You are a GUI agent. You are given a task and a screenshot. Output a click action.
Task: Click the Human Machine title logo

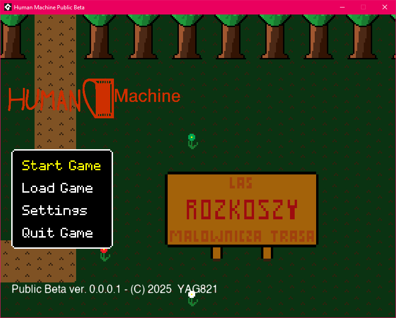[x=94, y=98]
